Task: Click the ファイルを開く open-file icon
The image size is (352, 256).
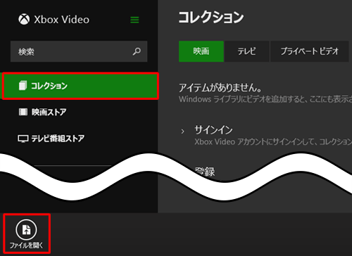Action: click(x=26, y=229)
